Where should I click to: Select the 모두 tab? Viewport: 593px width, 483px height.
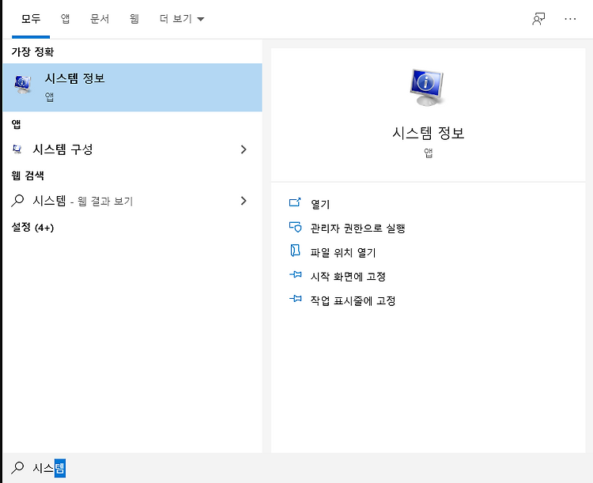click(x=31, y=18)
